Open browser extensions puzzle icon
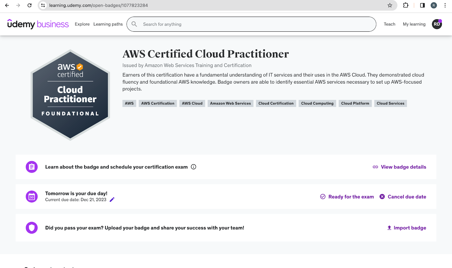This screenshot has width=452, height=268. click(x=406, y=5)
